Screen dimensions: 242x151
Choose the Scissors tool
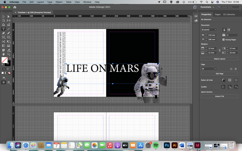click(x=3, y=42)
